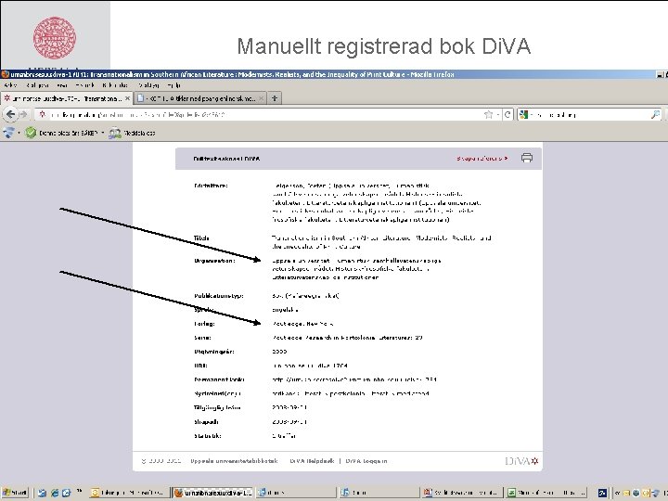The width and height of the screenshot is (668, 501).
Task: Print the DiVA record using printer icon
Action: pos(527,158)
